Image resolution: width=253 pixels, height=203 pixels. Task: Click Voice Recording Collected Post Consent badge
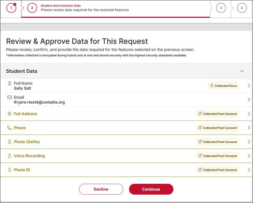pos(218,156)
